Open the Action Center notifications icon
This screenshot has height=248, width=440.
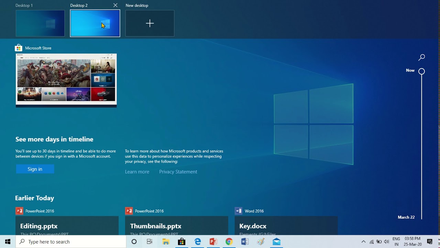(x=429, y=242)
